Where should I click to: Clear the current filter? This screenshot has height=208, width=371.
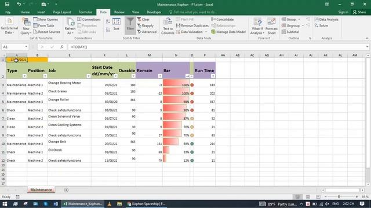click(x=143, y=19)
